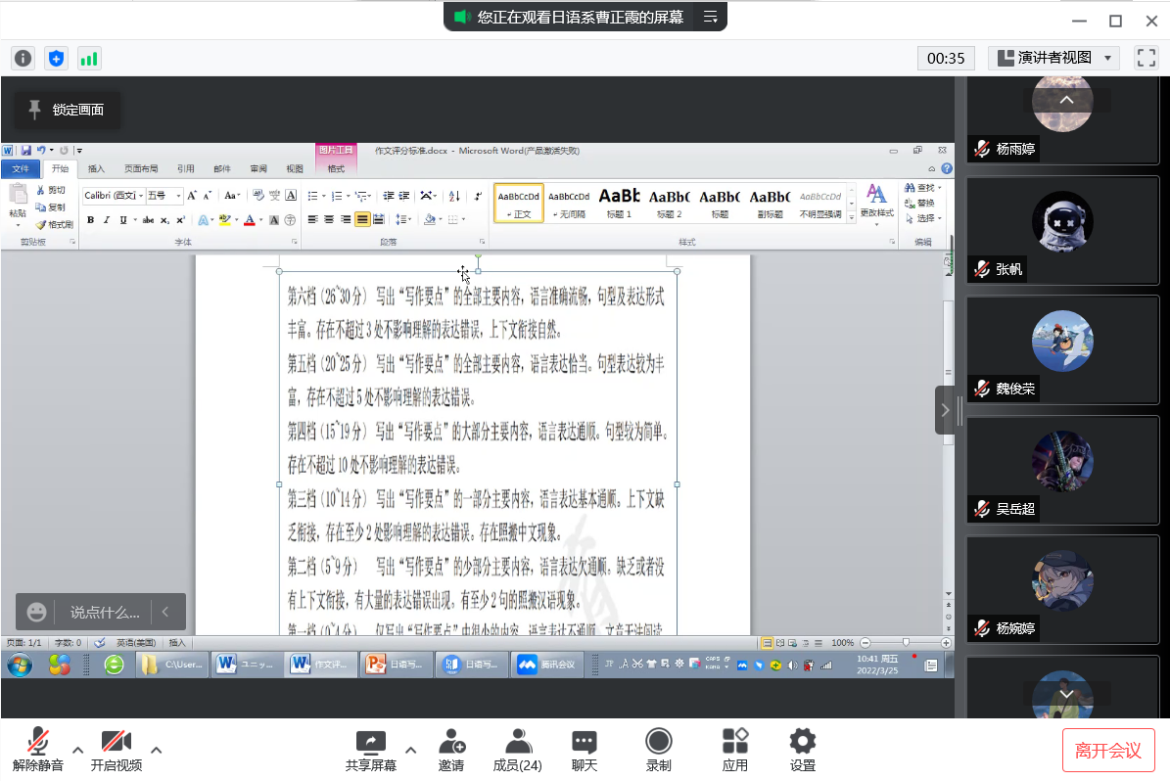
Task: Open the screen-sharing banner options menu
Action: [711, 17]
